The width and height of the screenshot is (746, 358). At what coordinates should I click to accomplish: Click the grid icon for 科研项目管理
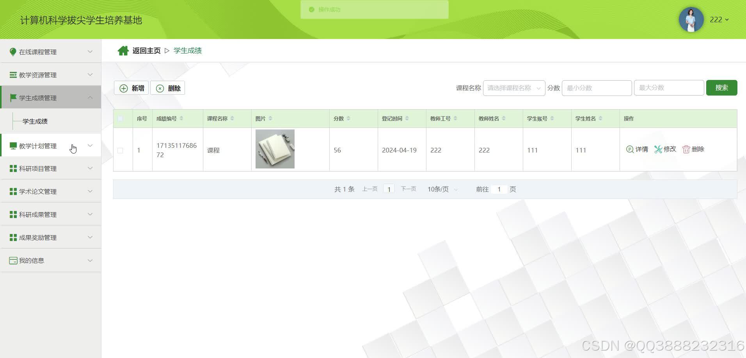pyautogui.click(x=13, y=168)
